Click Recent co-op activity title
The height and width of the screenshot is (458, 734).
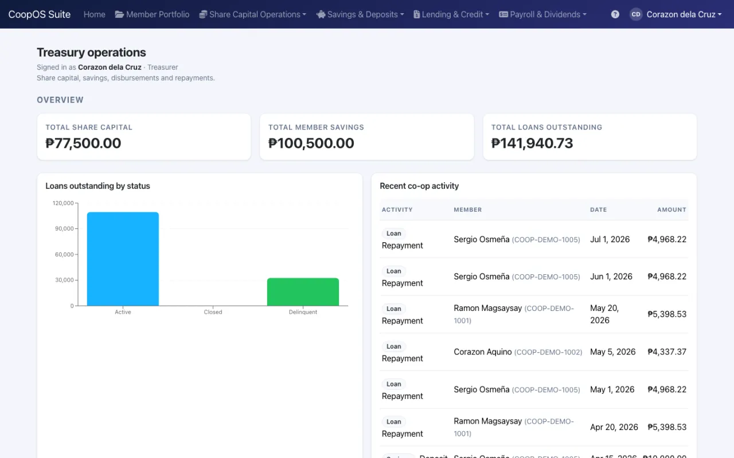(x=419, y=186)
